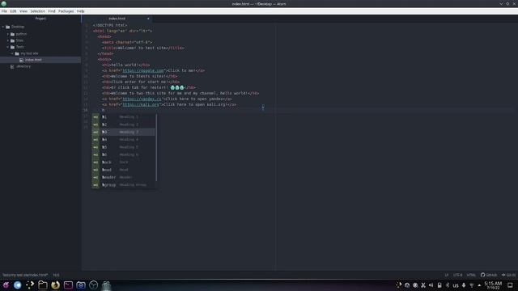Choose h6 Heading 6 suggestion
The height and width of the screenshot is (291, 518).
124,154
